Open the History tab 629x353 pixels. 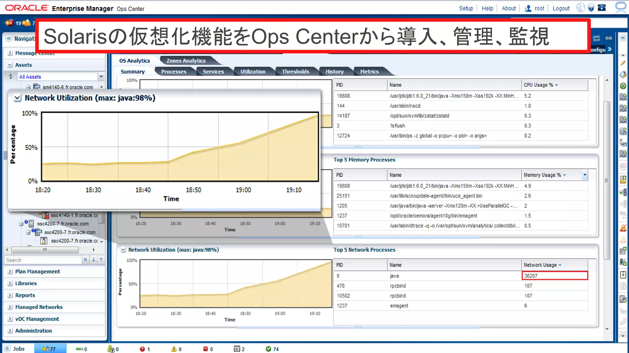click(x=334, y=71)
